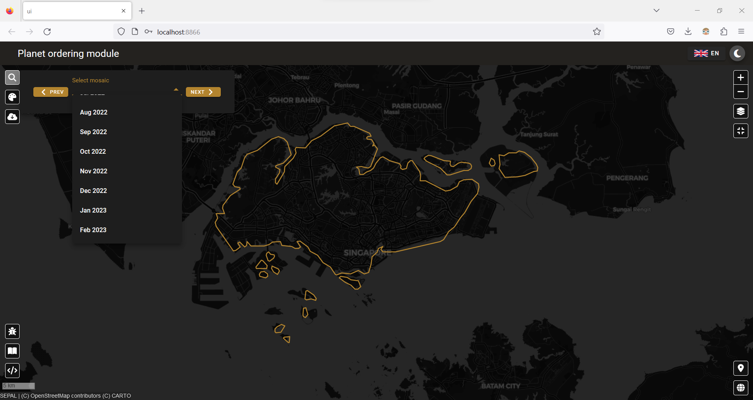Click the site security shield icon
This screenshot has height=400, width=753.
[x=121, y=32]
